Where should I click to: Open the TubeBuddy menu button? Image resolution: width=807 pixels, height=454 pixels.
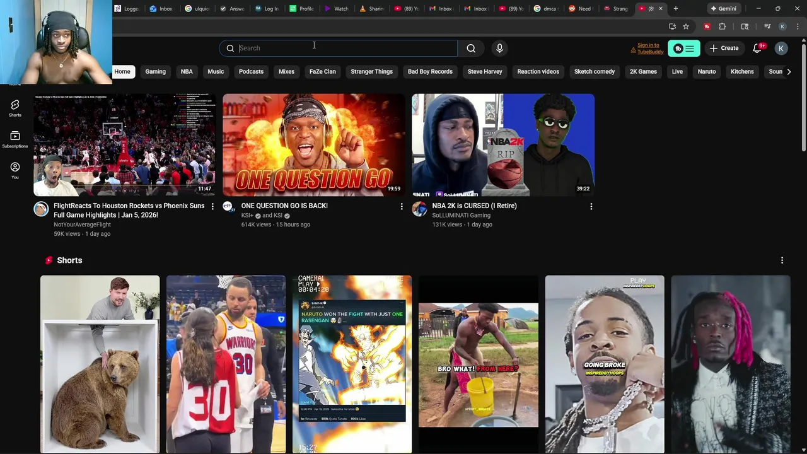683,49
